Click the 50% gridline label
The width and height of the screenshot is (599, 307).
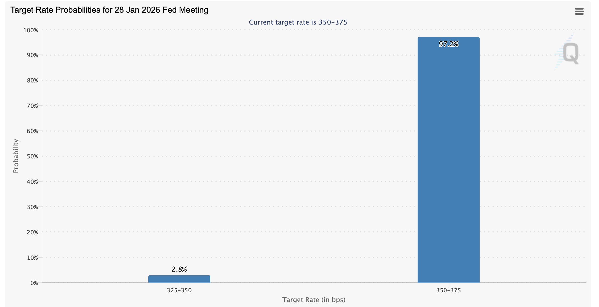pyautogui.click(x=33, y=156)
